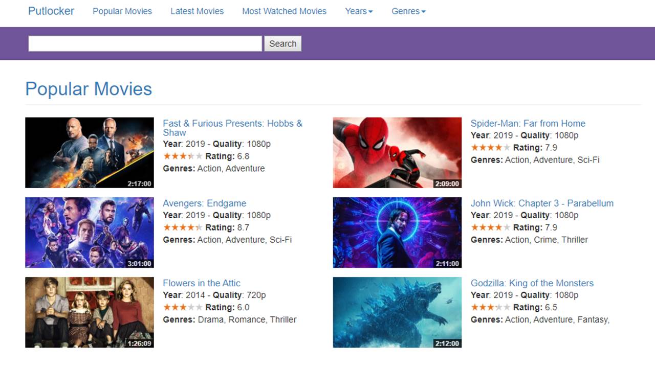Expand the Years dropdown
This screenshot has width=655, height=368.
[359, 11]
